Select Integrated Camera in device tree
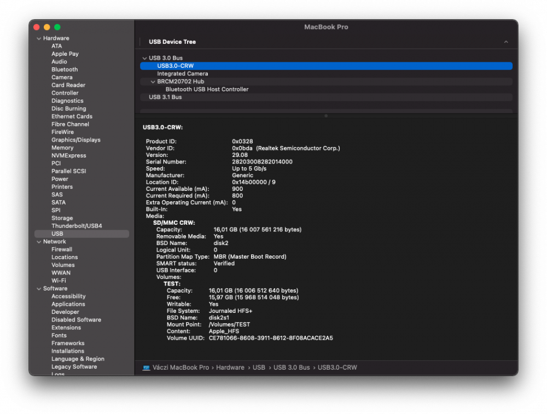 coord(326,74)
